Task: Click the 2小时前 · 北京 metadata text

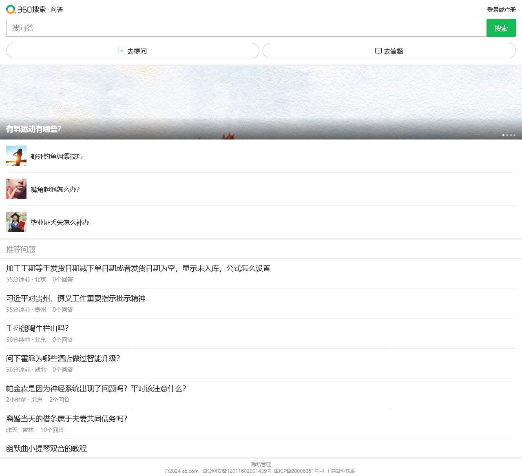Action: [24, 400]
